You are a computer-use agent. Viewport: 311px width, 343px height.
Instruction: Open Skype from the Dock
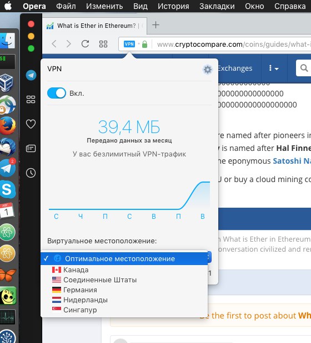coord(8,189)
